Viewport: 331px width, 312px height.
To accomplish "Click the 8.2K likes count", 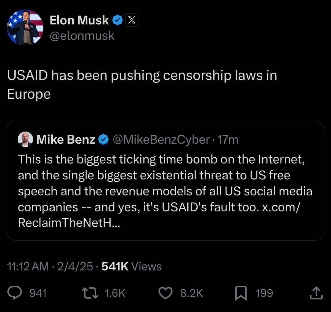I will click(191, 293).
